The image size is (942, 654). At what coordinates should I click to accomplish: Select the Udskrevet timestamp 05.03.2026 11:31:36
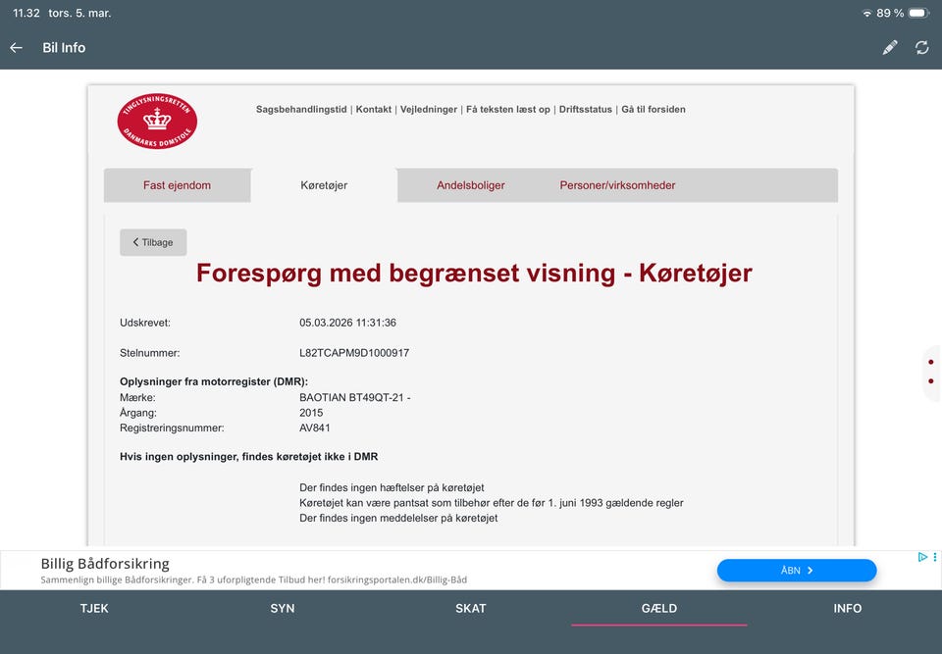point(347,323)
